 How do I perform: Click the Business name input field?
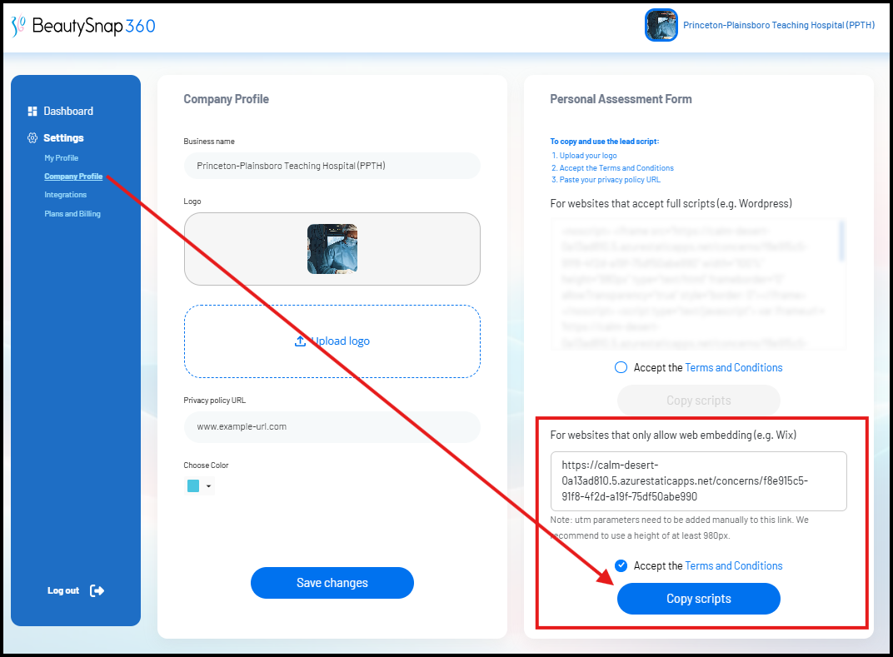(x=332, y=166)
